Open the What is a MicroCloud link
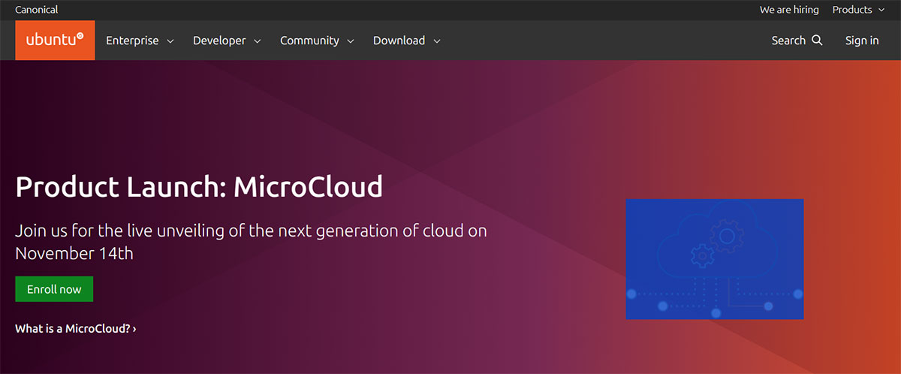This screenshot has height=374, width=901. (x=76, y=328)
